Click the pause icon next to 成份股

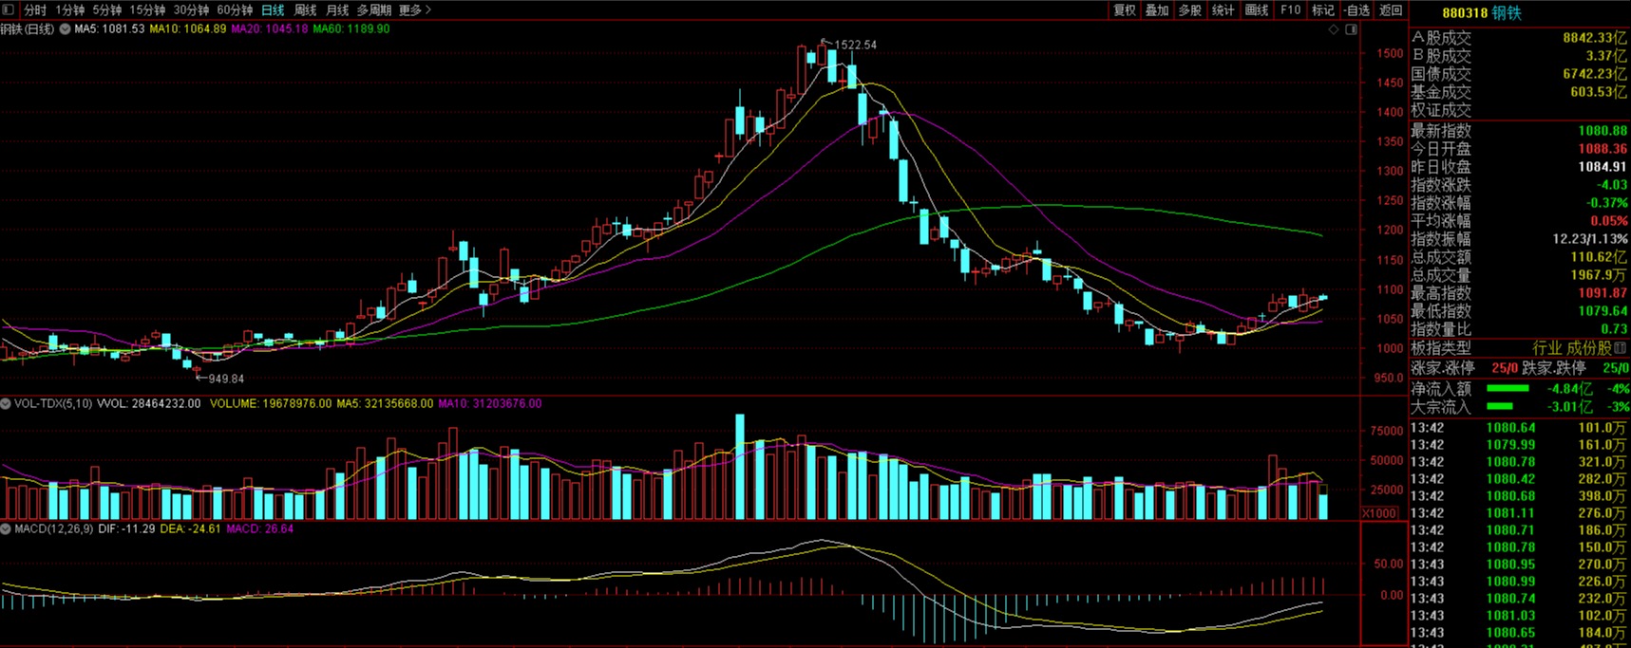[x=1621, y=348]
